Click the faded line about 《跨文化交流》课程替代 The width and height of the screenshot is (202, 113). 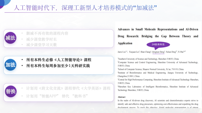[68, 88]
